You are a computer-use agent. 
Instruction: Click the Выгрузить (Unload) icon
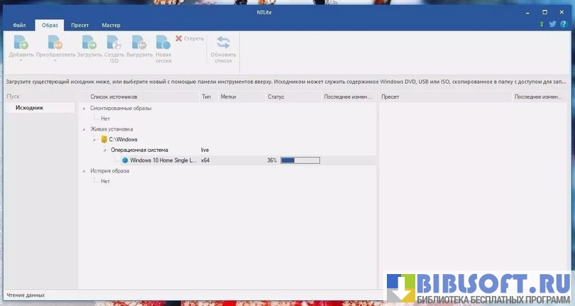coord(139,44)
